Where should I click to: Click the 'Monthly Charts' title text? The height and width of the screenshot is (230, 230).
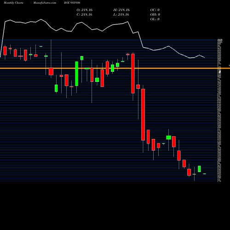click(13, 3)
